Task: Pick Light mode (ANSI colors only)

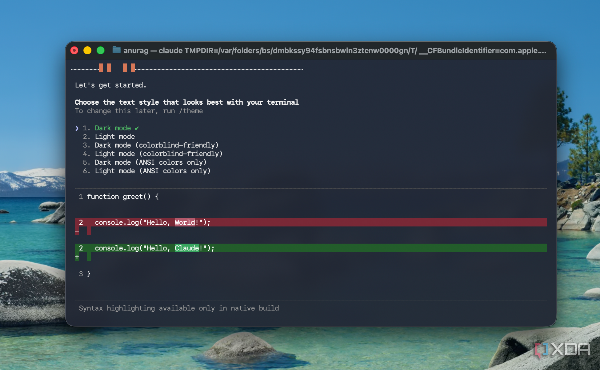Action: point(153,171)
